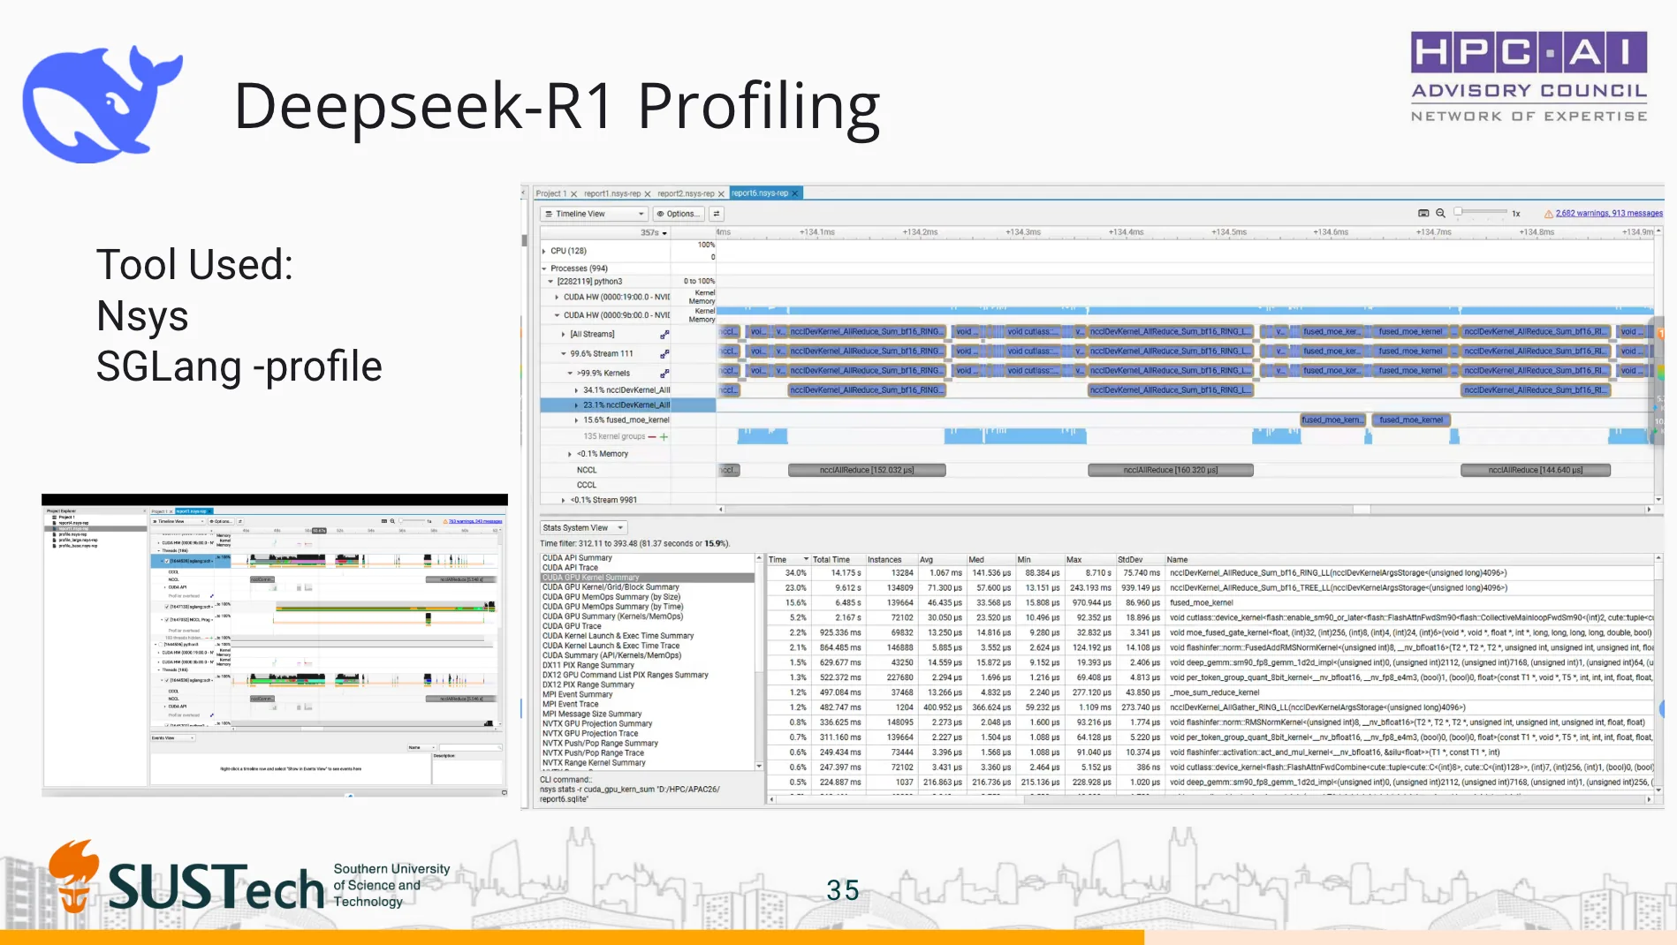
Task: Close the Project 1 tab with its X
Action: coord(573,194)
